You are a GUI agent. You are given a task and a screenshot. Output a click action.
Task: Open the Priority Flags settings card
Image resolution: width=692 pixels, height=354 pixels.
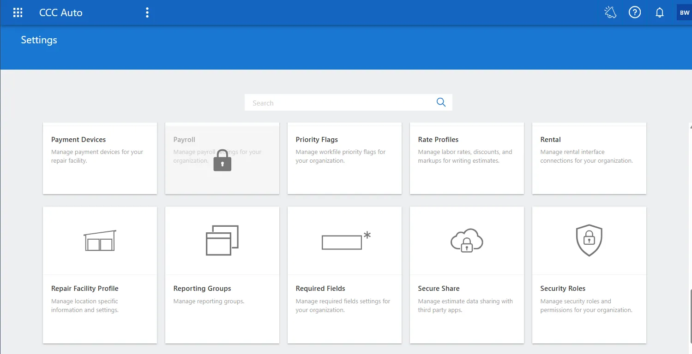[344, 158]
